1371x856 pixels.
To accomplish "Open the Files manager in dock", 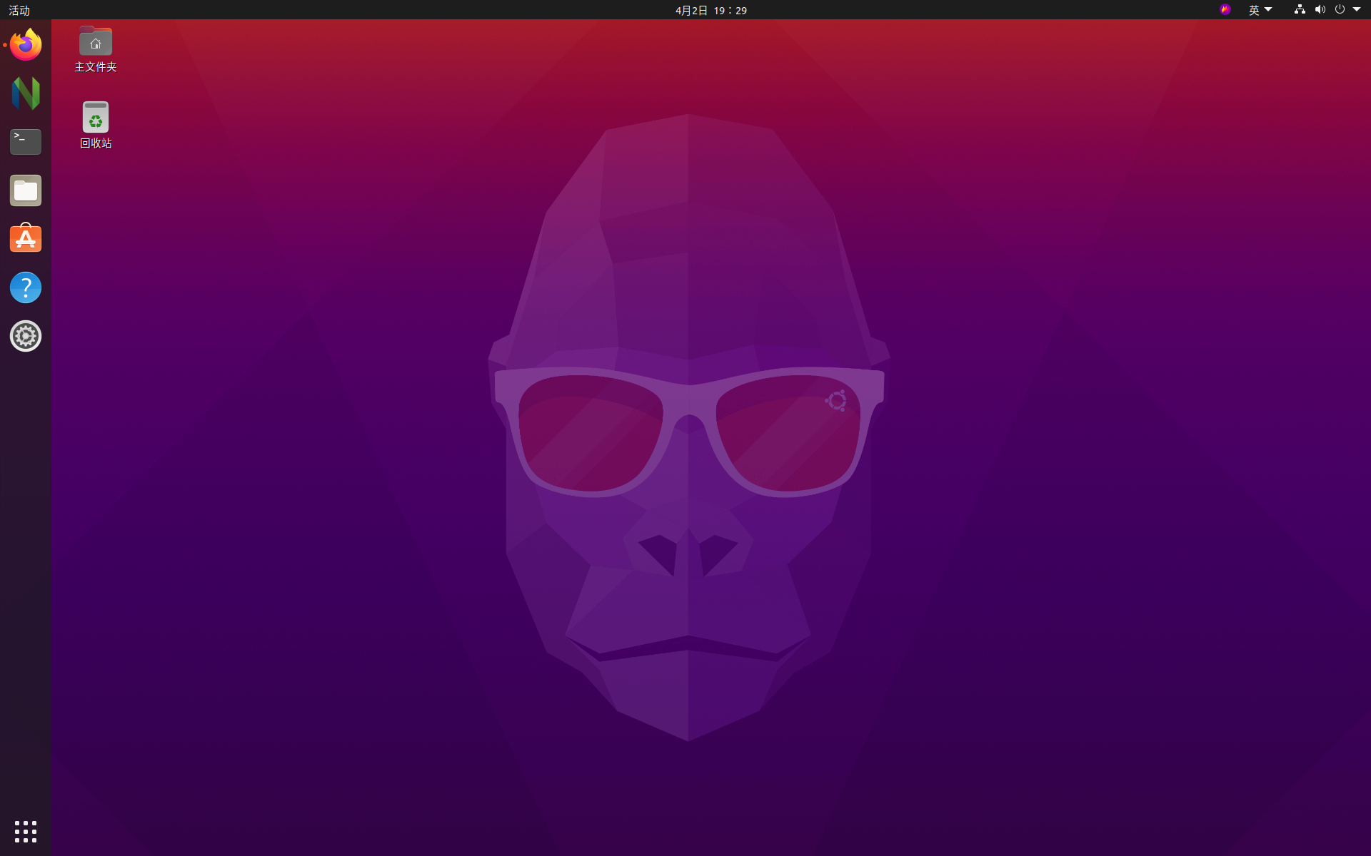I will [x=26, y=190].
